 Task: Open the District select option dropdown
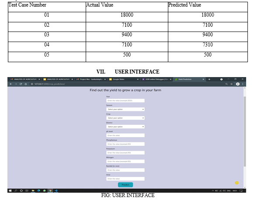125,127
